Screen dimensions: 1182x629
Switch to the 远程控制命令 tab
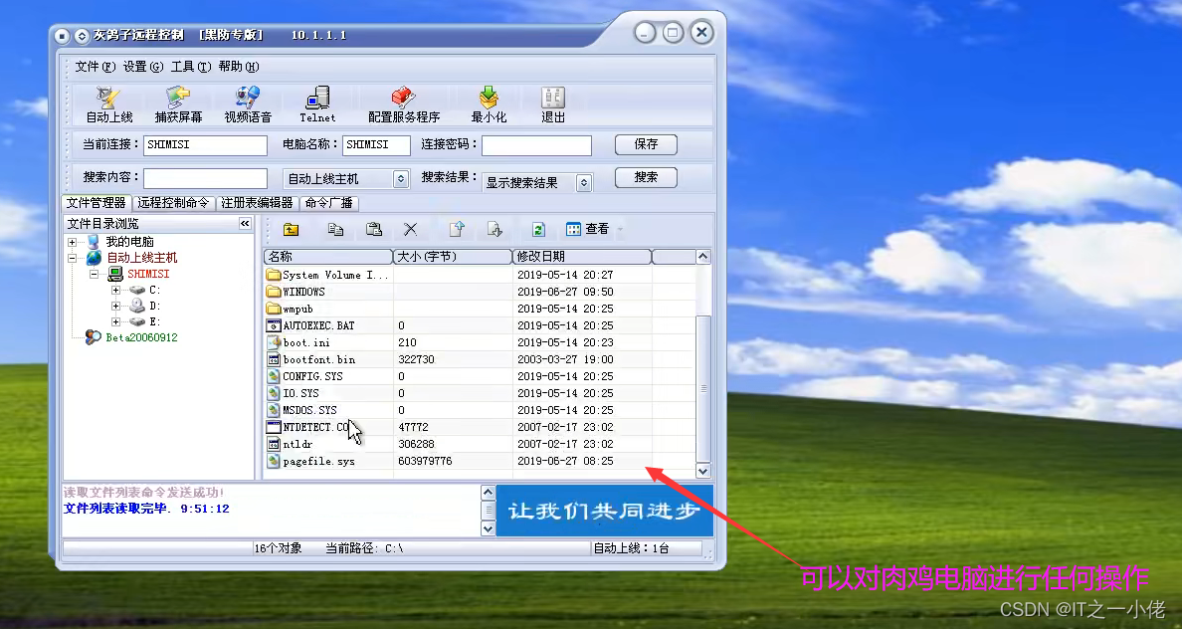[x=173, y=203]
